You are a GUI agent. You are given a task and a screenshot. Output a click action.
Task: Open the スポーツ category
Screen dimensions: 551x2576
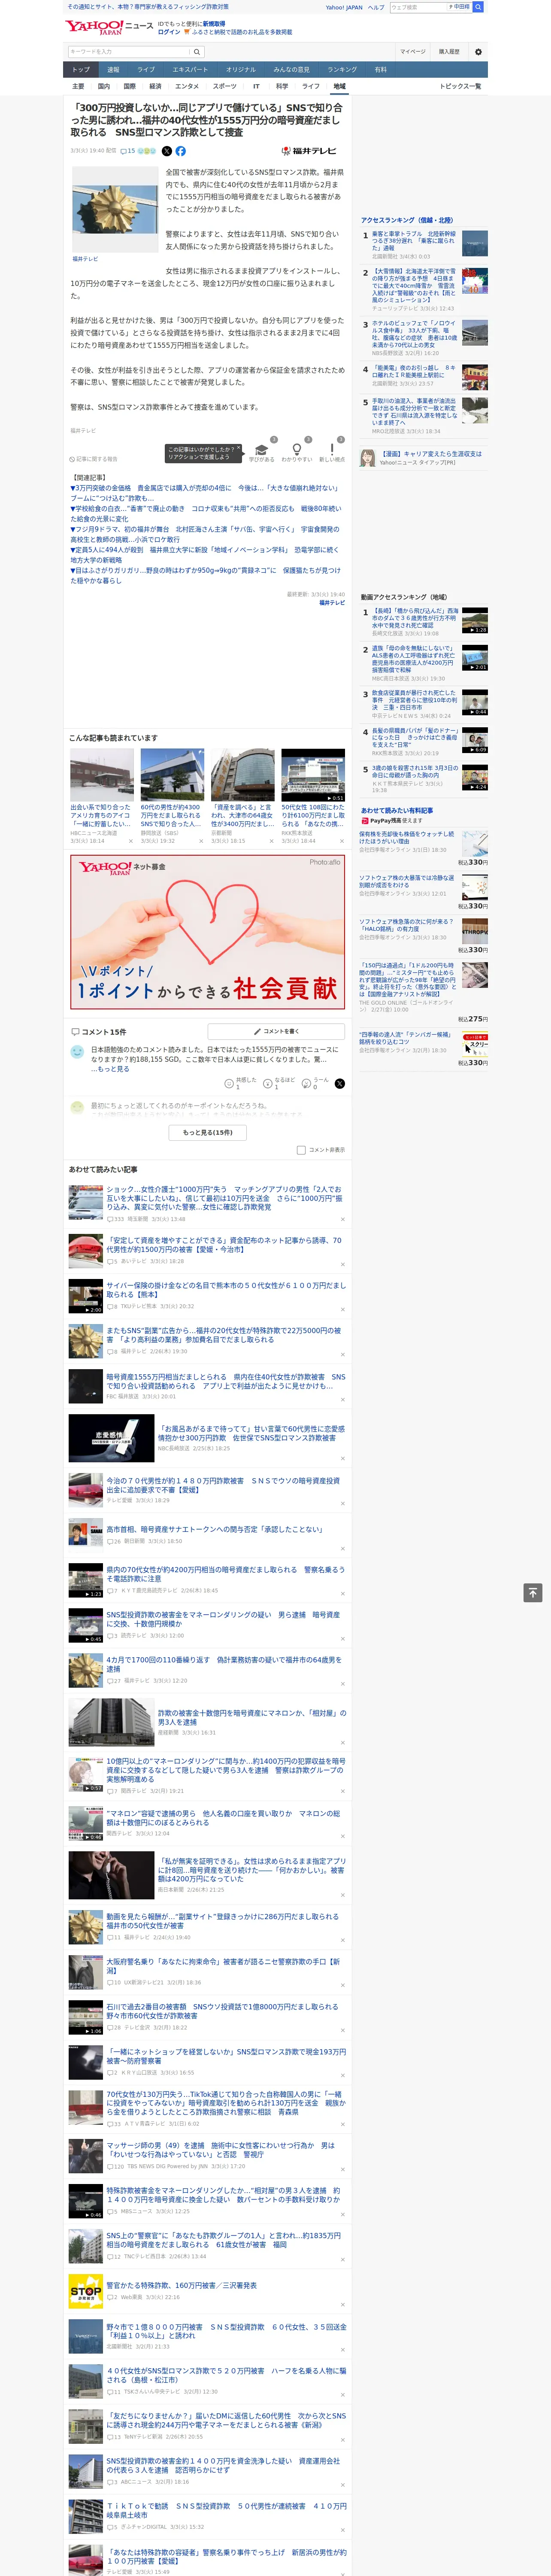pyautogui.click(x=224, y=86)
